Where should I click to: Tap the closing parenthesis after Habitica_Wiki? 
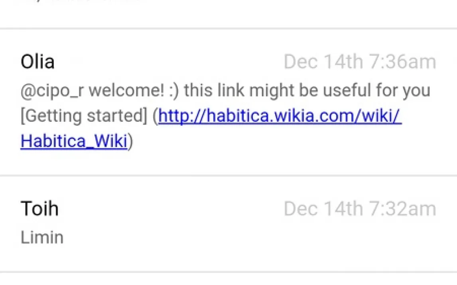click(x=130, y=141)
